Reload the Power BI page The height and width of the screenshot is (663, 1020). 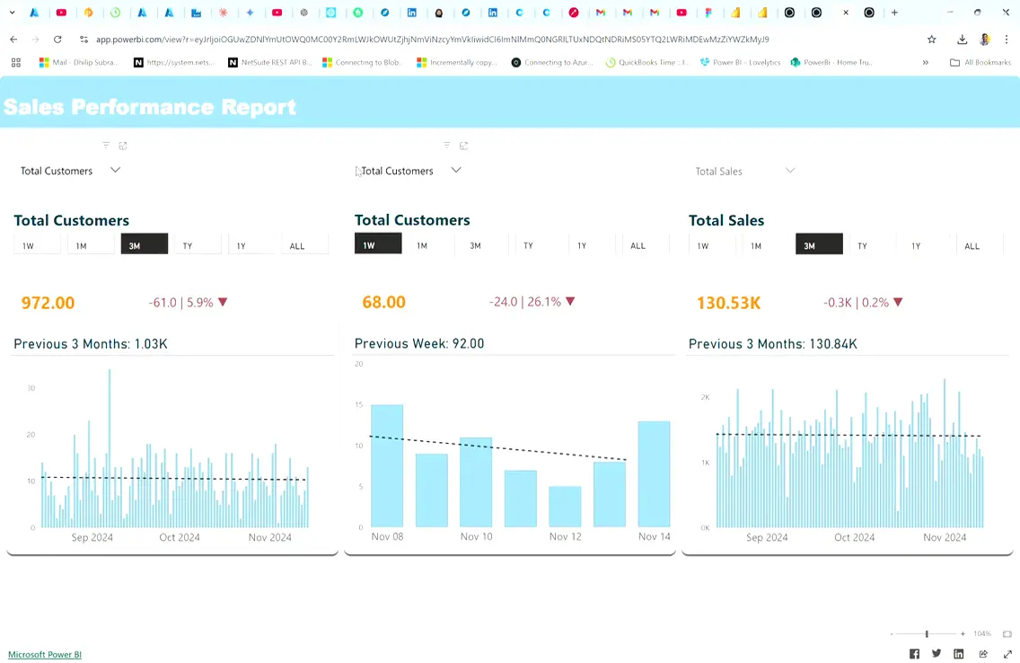coord(57,40)
